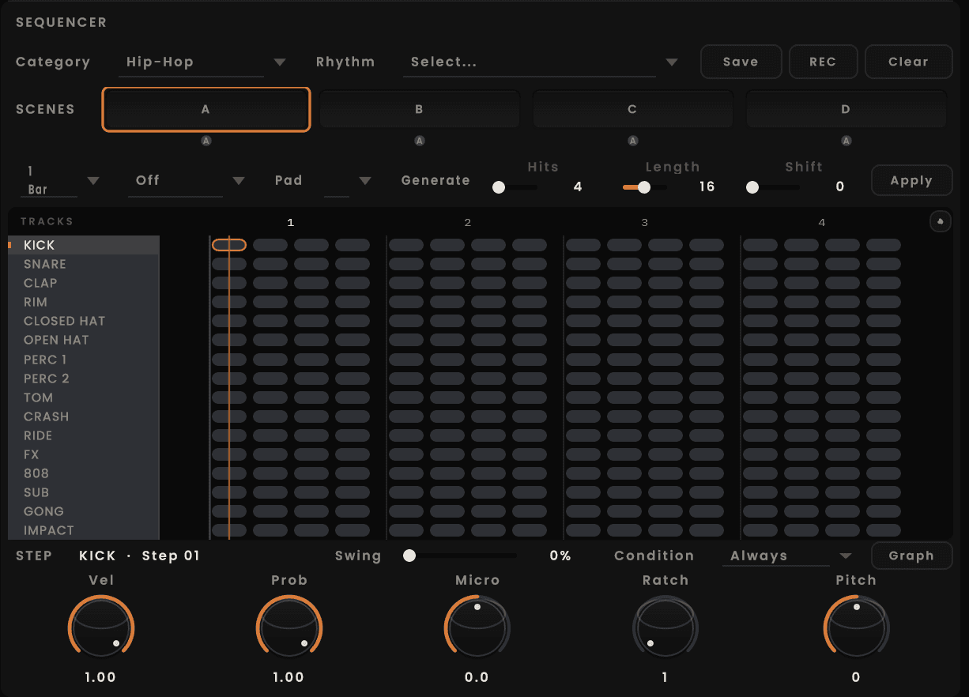The height and width of the screenshot is (697, 969).
Task: Click the round icon button beside beat 4 header
Action: click(x=940, y=222)
